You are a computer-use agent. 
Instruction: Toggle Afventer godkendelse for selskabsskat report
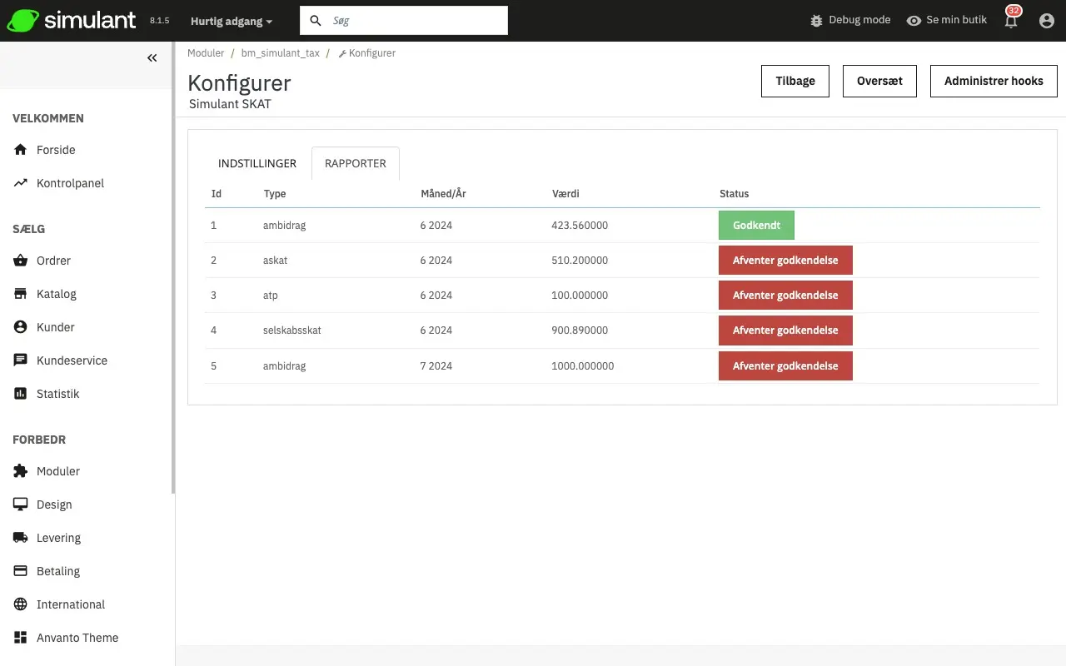[x=785, y=331]
